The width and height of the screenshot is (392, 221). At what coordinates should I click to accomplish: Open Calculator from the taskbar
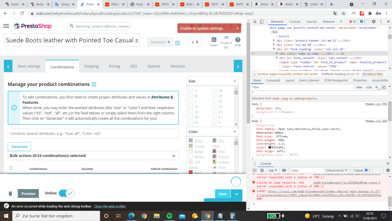click(x=232, y=216)
